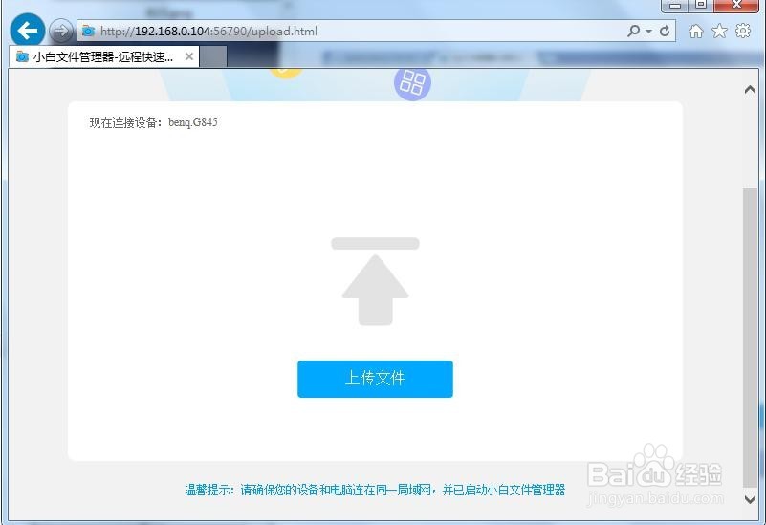Click the purple grid apps icon
The image size is (766, 525).
point(412,83)
